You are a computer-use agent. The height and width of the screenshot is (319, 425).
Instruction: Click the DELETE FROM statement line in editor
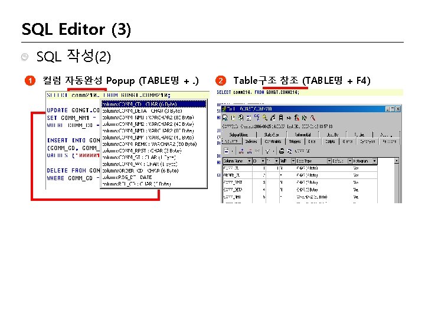tap(73, 170)
